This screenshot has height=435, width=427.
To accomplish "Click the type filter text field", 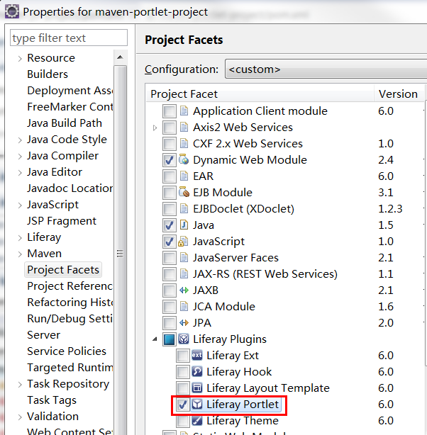I will pos(69,38).
